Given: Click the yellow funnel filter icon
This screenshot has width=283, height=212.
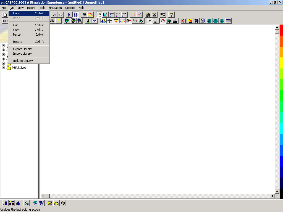Looking at the screenshot, I should point(59,21).
